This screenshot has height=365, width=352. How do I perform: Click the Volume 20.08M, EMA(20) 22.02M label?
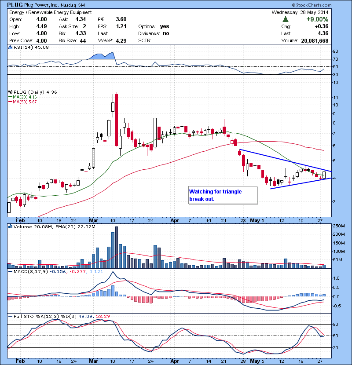pos(54,226)
